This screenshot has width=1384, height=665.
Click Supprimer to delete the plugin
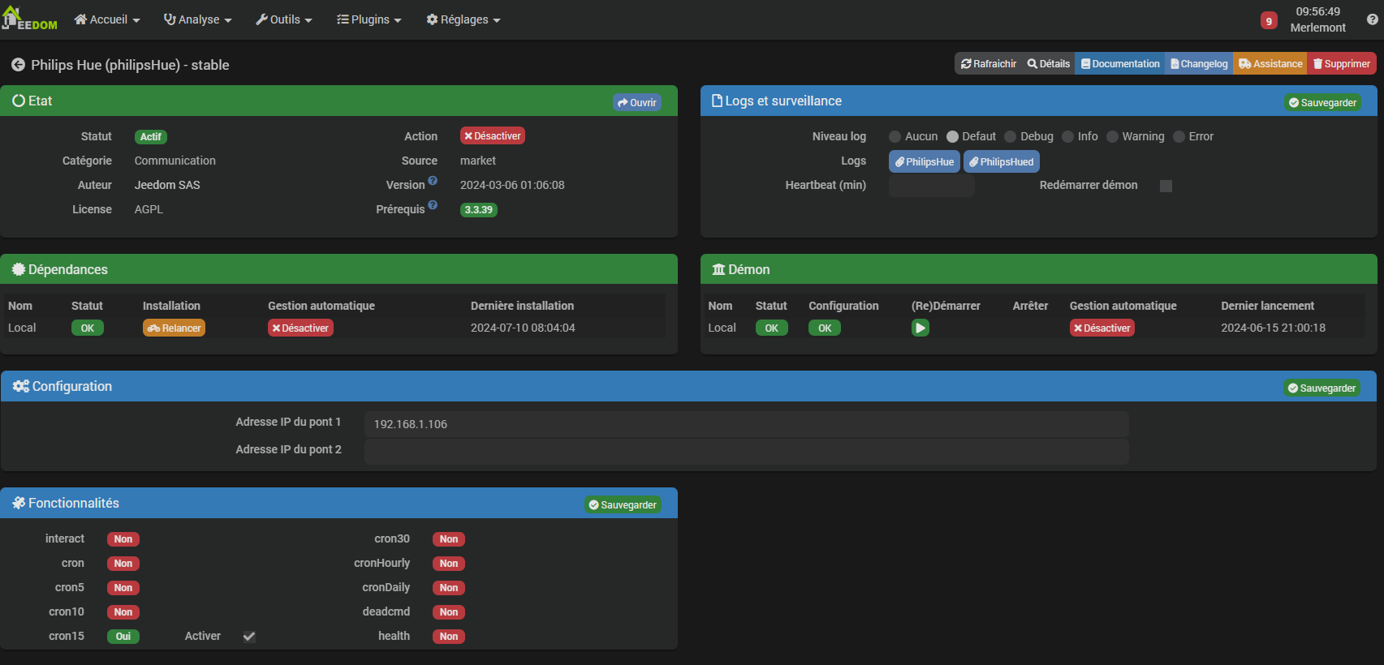1342,64
